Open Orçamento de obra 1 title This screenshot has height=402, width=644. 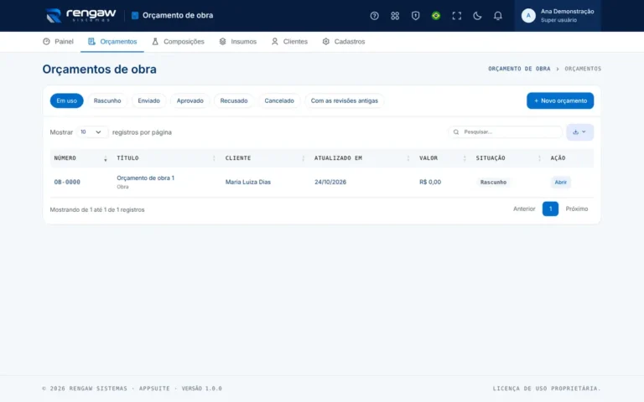tap(145, 178)
